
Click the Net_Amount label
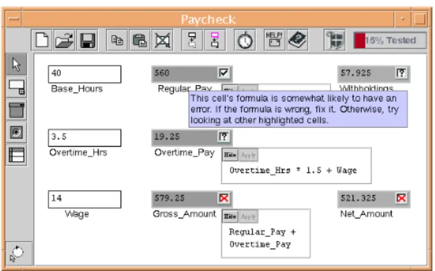pyautogui.click(x=367, y=214)
